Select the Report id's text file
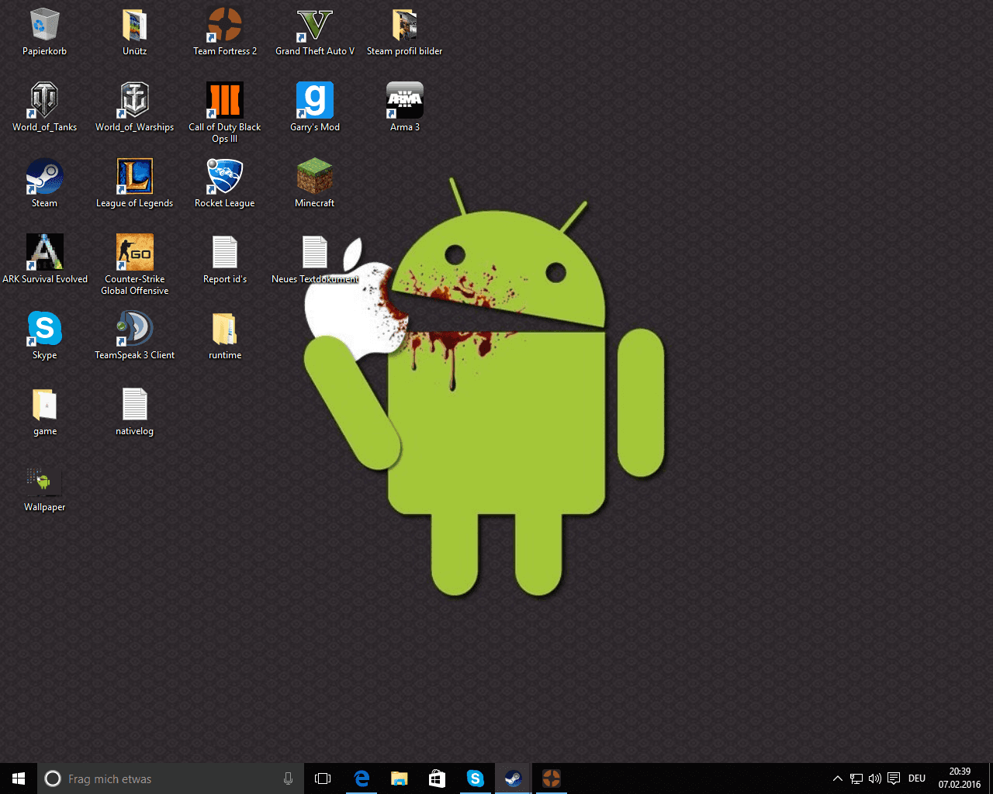Viewport: 993px width, 794px height. coord(225,254)
